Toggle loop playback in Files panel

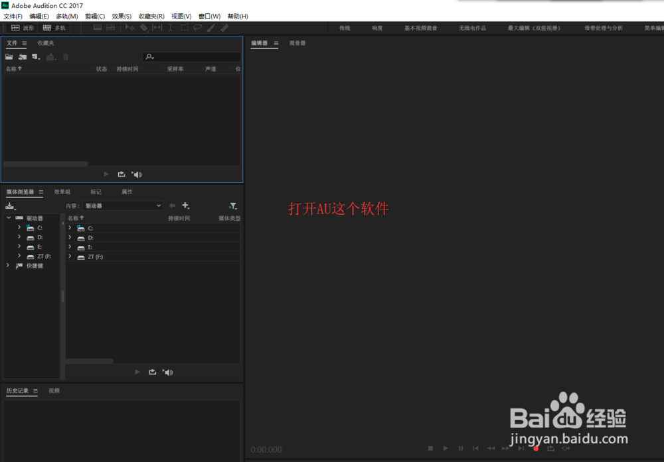(x=122, y=174)
